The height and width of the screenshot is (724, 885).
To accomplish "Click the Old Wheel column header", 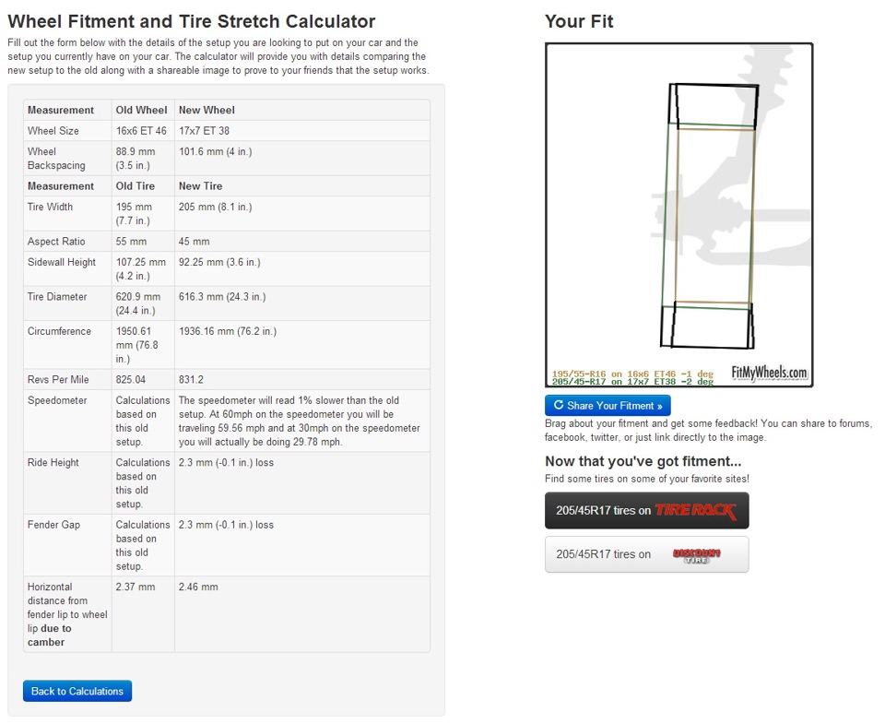I will 142,110.
